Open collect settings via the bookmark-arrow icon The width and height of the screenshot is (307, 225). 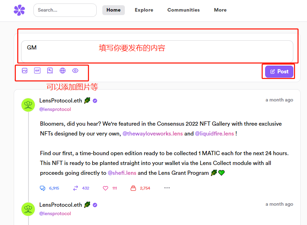coord(50,71)
